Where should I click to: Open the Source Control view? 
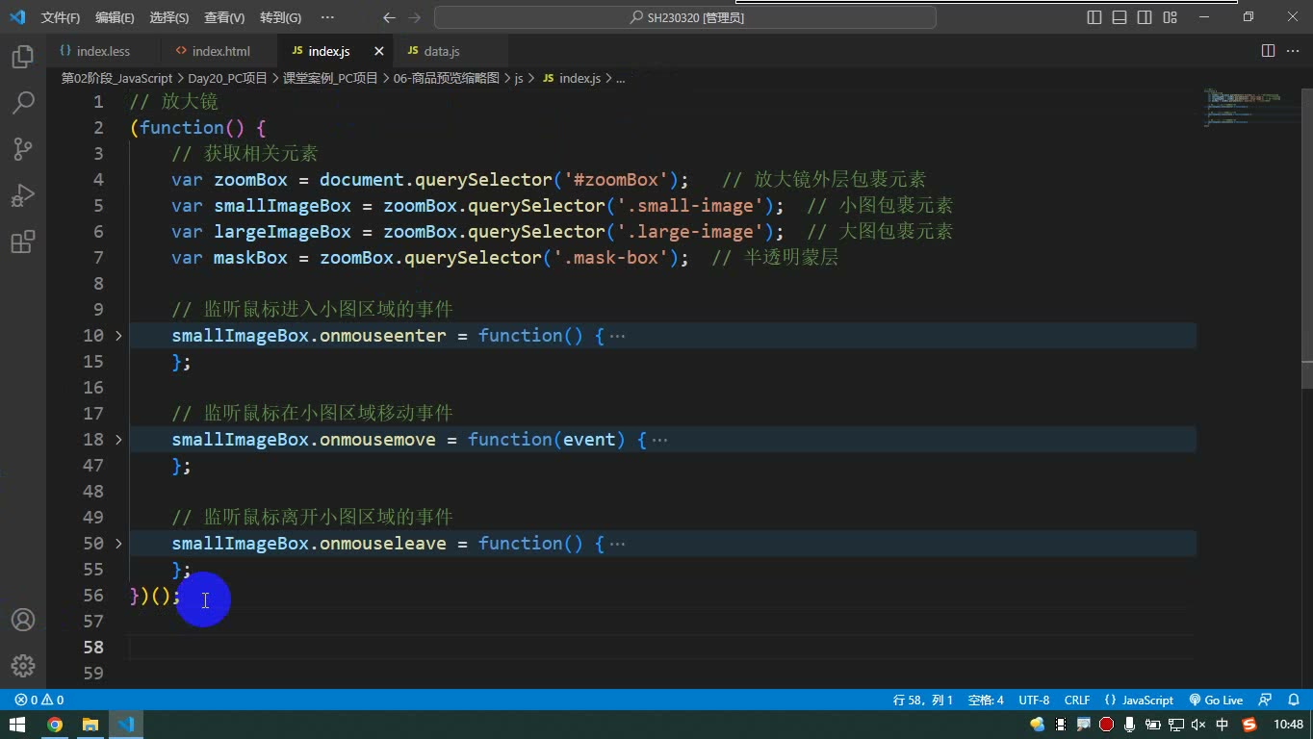coord(23,149)
